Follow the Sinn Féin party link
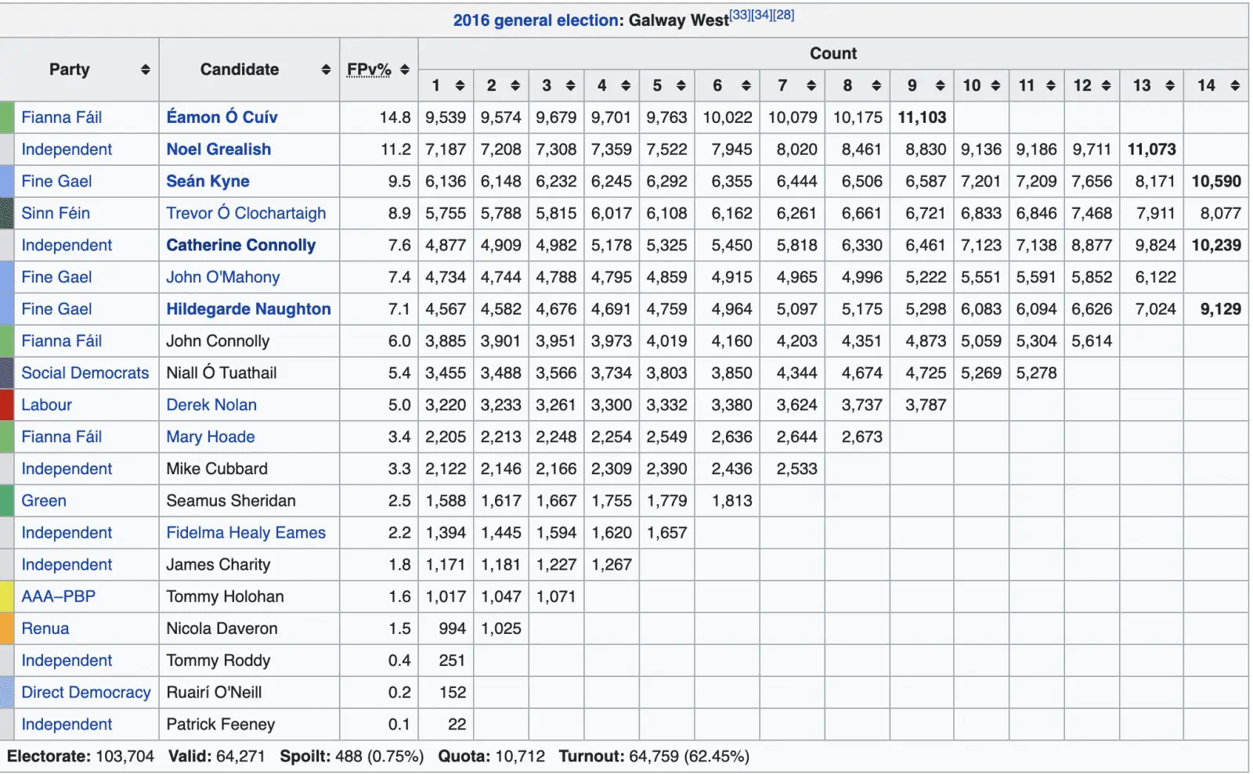The image size is (1253, 774). point(56,214)
